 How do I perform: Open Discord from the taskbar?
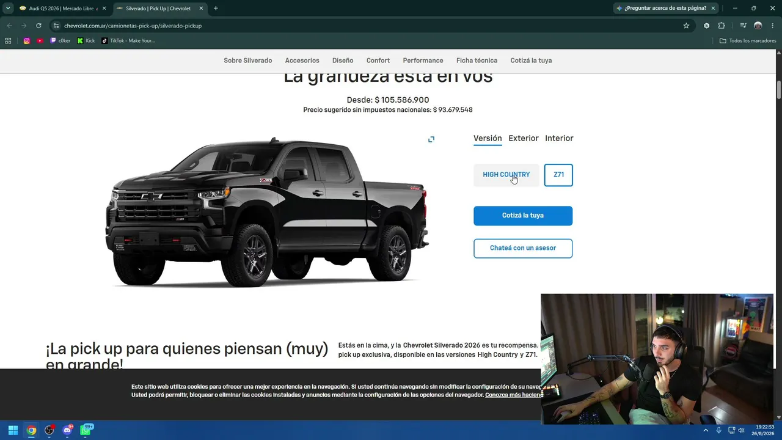click(68, 430)
